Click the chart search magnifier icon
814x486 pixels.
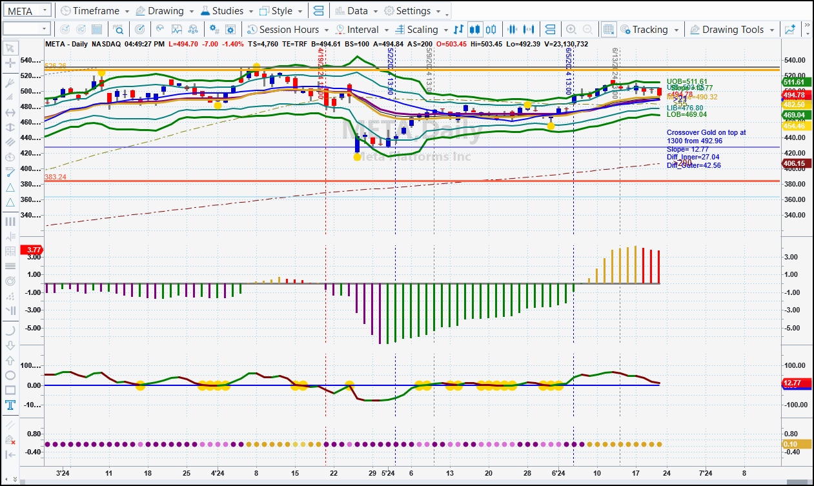coord(119,29)
